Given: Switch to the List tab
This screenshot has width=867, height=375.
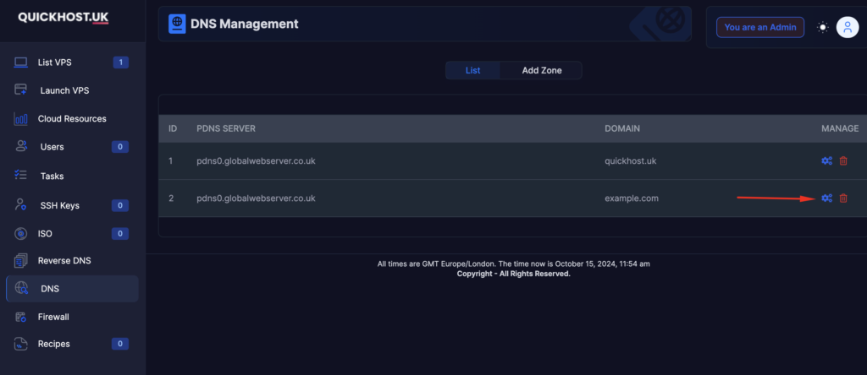Looking at the screenshot, I should (472, 70).
